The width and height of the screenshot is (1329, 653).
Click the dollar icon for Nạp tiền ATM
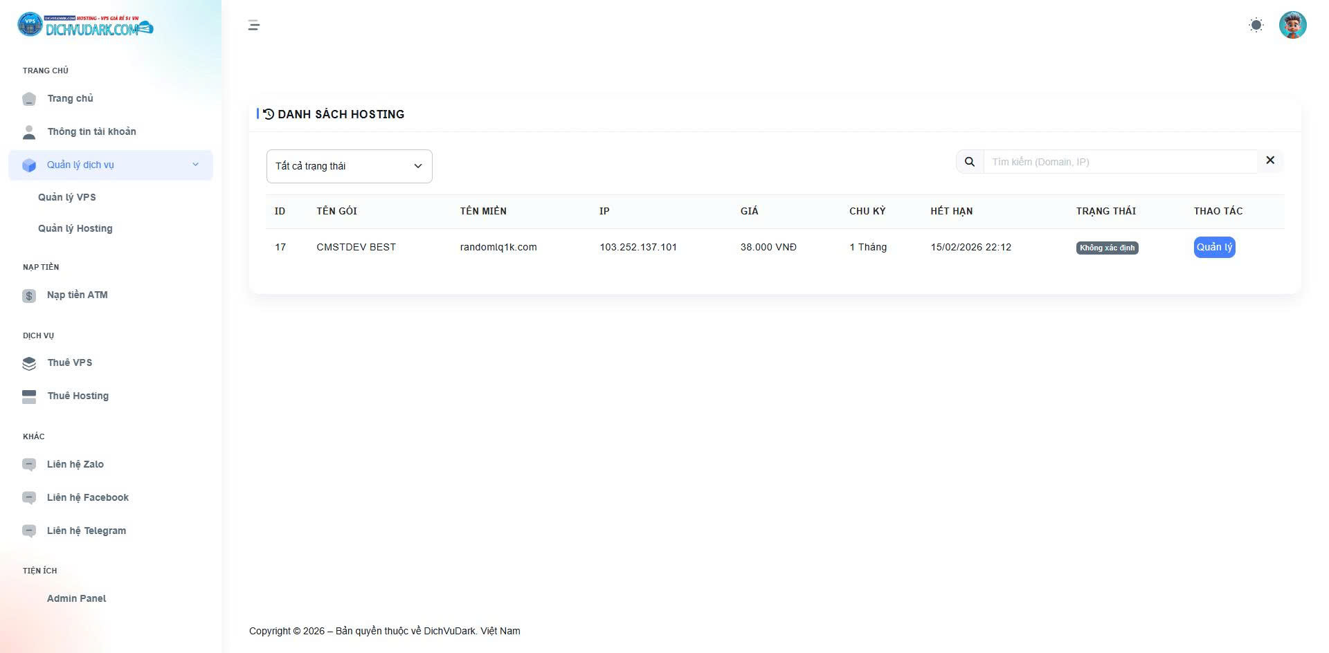(29, 296)
